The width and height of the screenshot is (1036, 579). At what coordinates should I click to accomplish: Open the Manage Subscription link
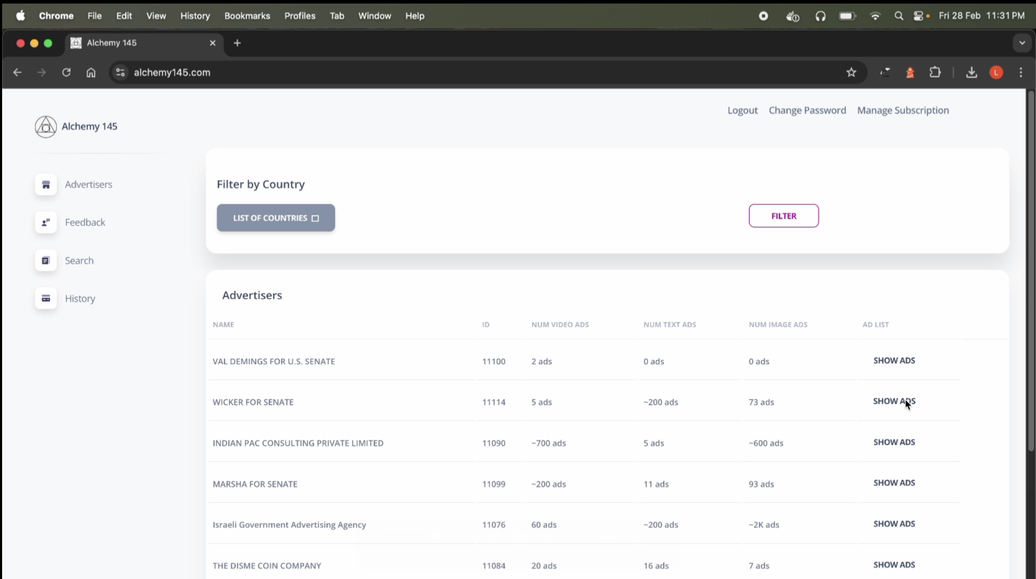click(903, 110)
